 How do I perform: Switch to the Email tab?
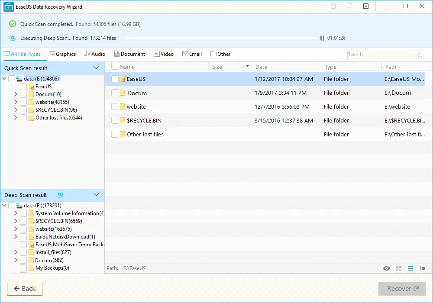coord(192,54)
